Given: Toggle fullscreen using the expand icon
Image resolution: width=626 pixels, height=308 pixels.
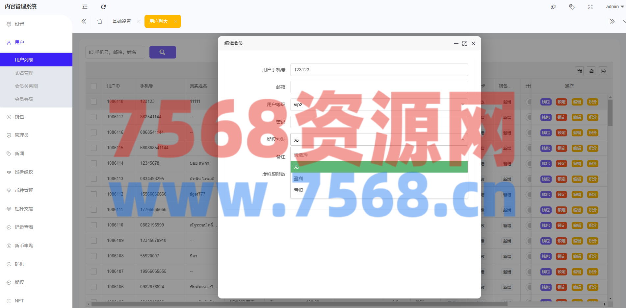Looking at the screenshot, I should click(x=590, y=7).
